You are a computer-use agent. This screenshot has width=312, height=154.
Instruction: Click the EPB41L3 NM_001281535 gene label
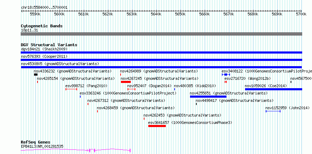42,146
